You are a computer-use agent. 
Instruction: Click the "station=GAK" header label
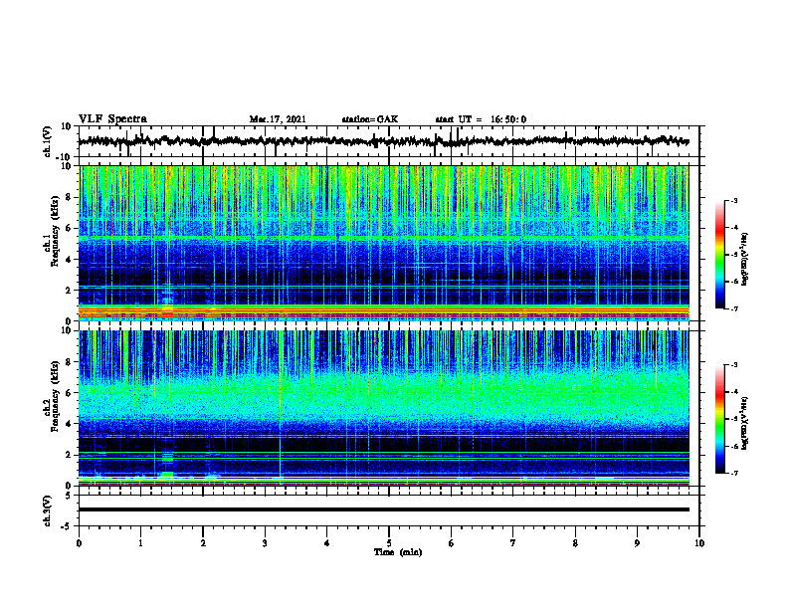[370, 119]
